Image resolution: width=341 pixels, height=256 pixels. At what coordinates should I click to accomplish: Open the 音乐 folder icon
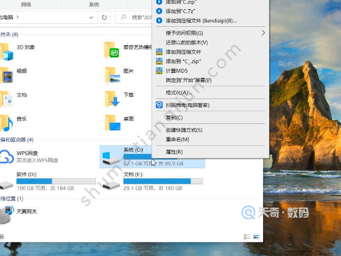[6, 123]
